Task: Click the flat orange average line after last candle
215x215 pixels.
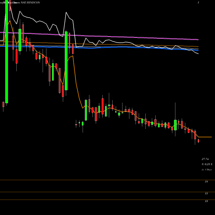Action: click(x=205, y=137)
